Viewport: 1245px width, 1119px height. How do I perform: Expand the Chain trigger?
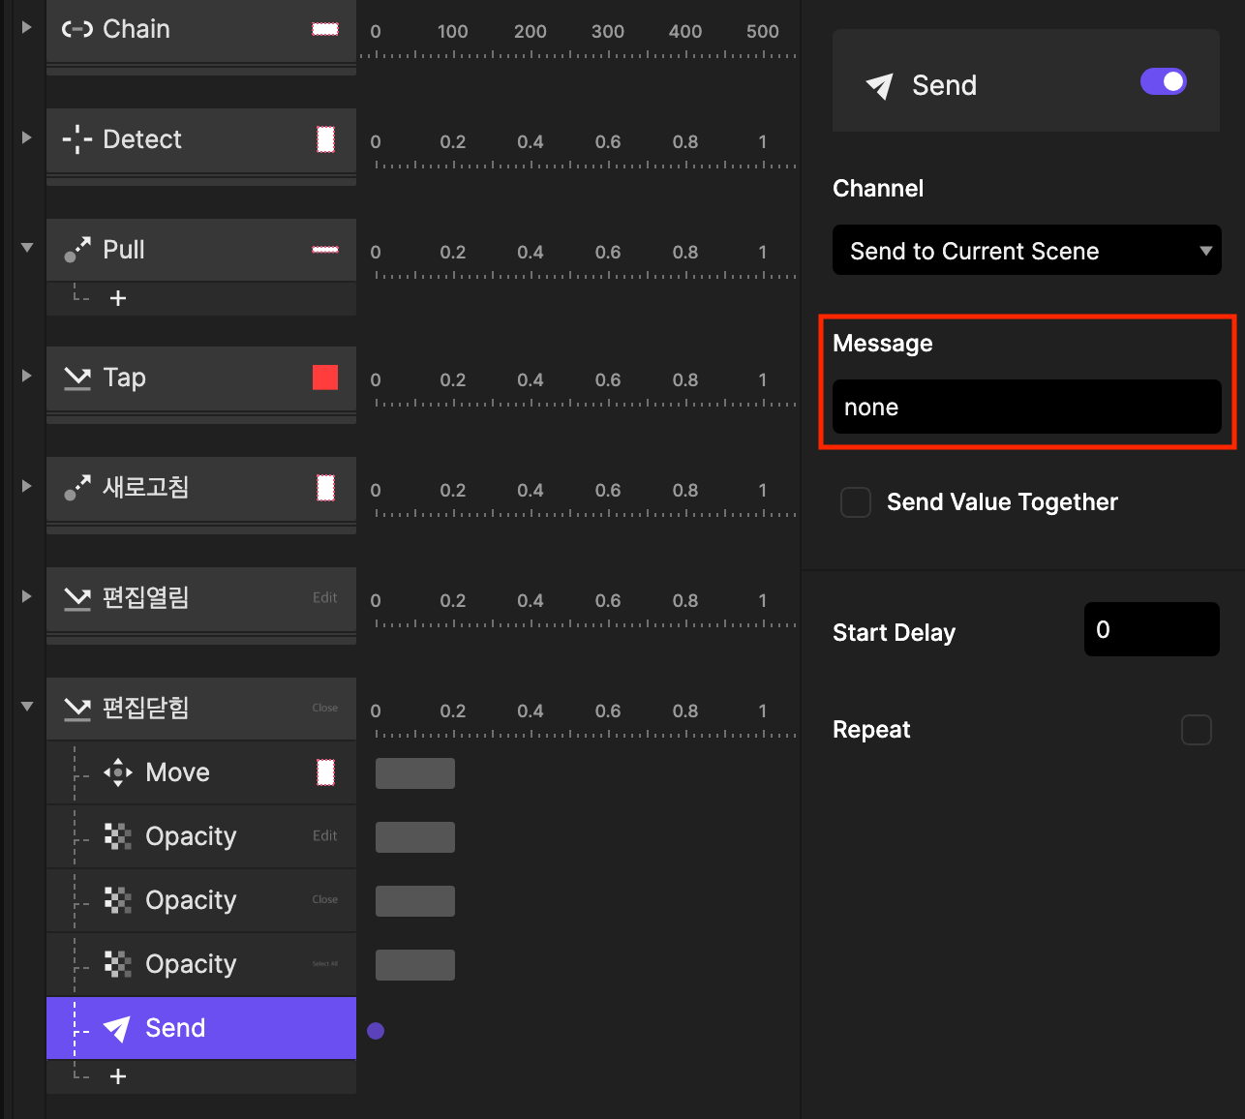pyautogui.click(x=27, y=28)
